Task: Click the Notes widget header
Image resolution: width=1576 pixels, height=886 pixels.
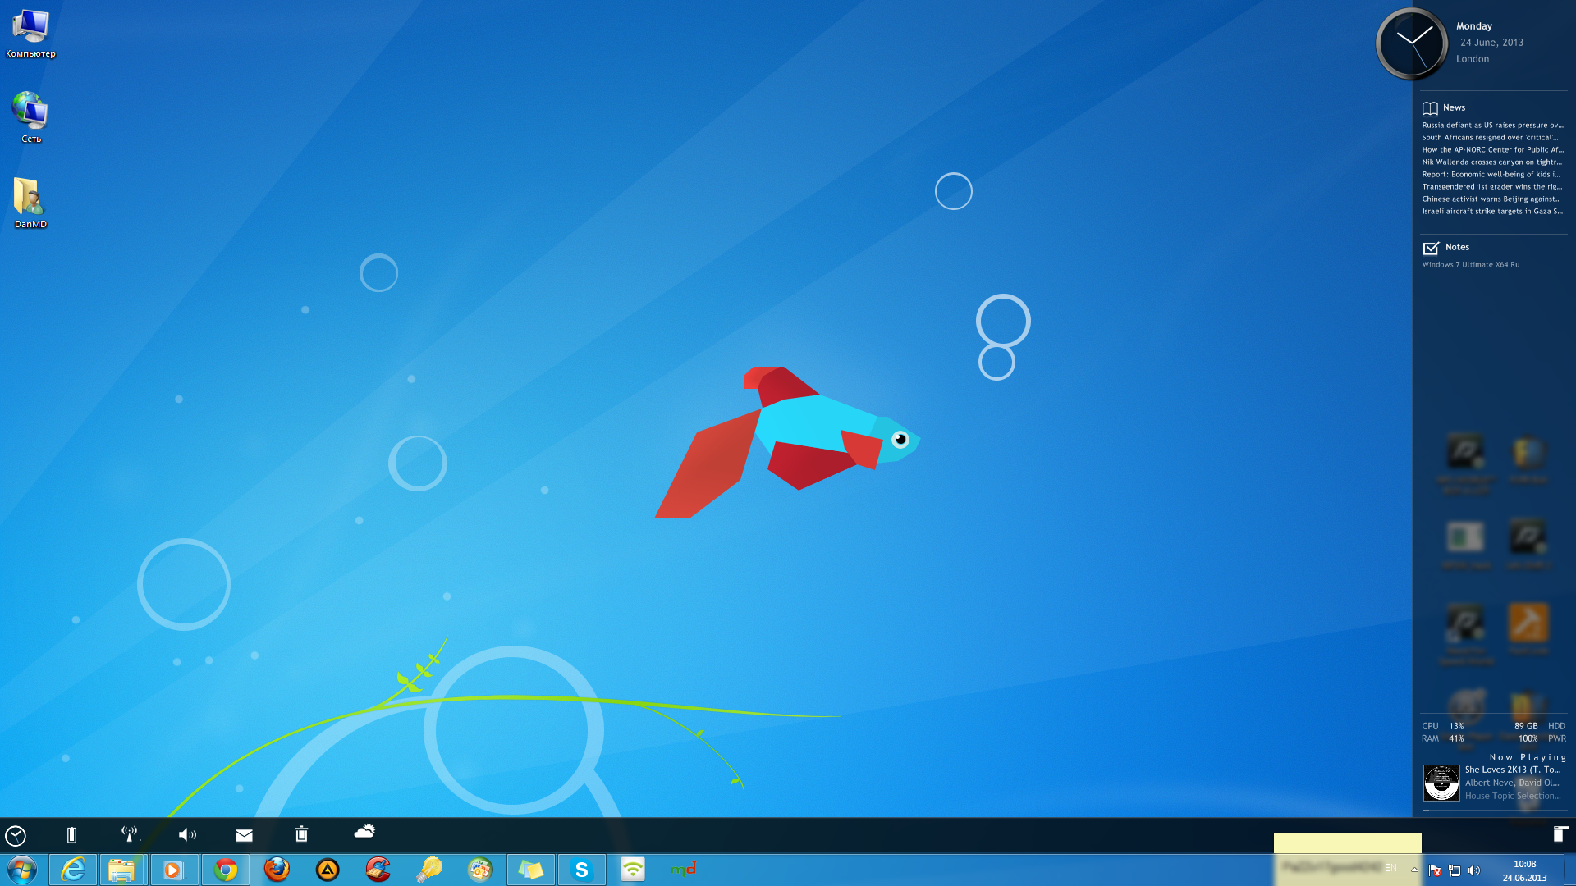Action: pos(1445,248)
